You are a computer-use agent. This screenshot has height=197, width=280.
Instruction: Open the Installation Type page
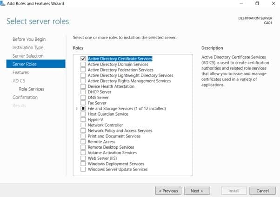[x=28, y=47]
